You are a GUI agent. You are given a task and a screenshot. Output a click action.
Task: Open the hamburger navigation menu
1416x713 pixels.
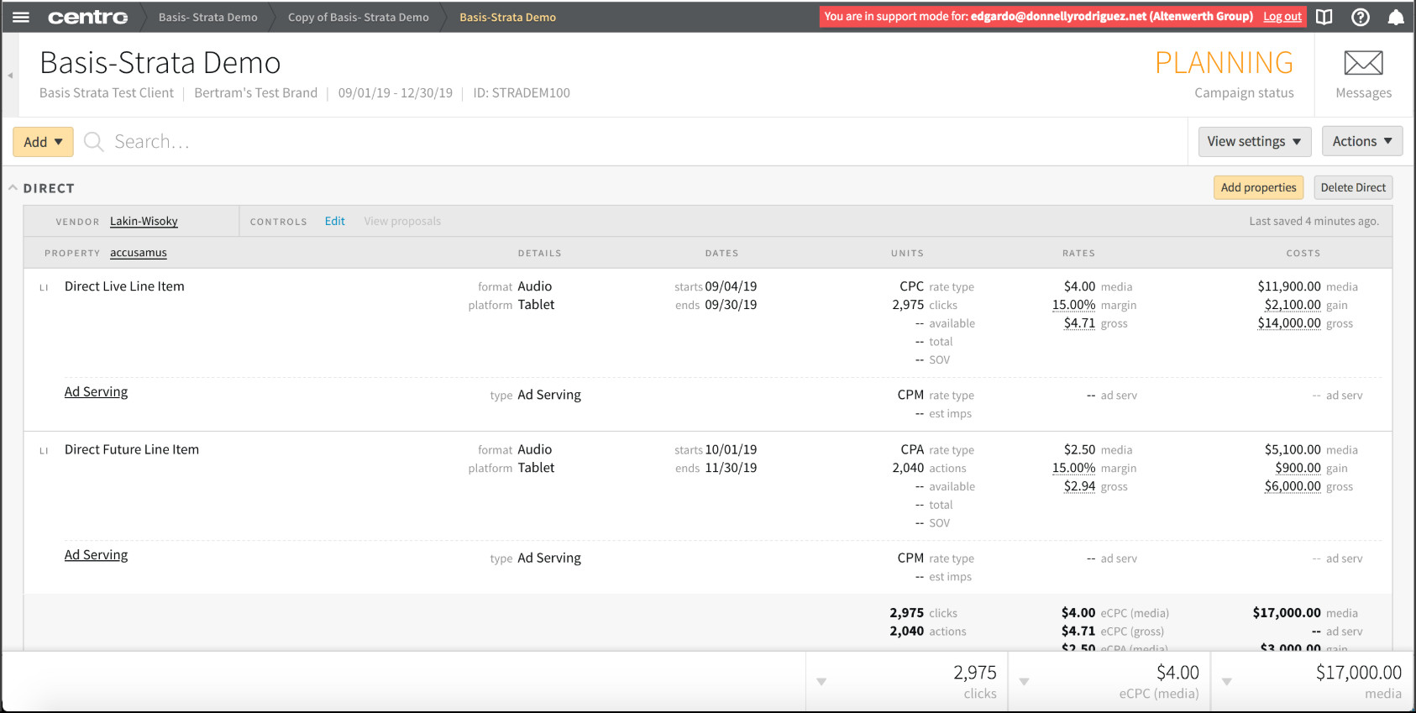pyautogui.click(x=21, y=17)
